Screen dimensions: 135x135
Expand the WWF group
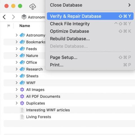click(17, 83)
